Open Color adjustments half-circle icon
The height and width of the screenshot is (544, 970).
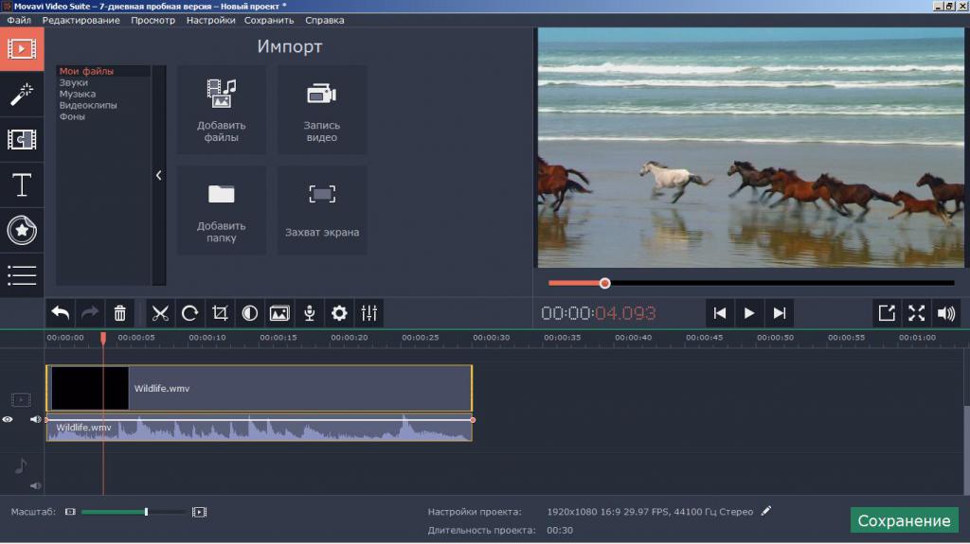250,313
